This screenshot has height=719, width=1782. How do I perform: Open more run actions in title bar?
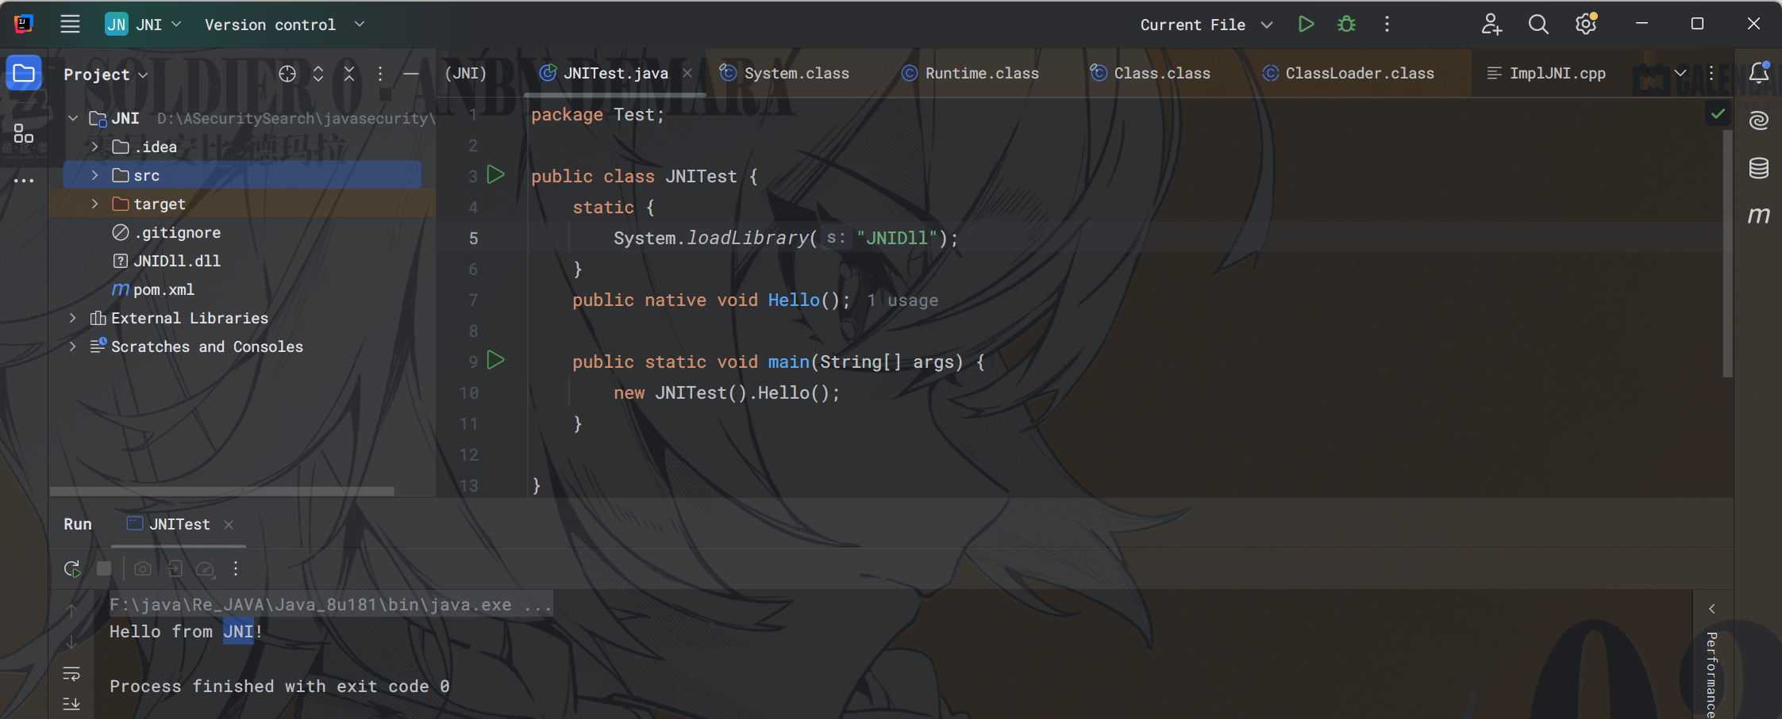1387,24
